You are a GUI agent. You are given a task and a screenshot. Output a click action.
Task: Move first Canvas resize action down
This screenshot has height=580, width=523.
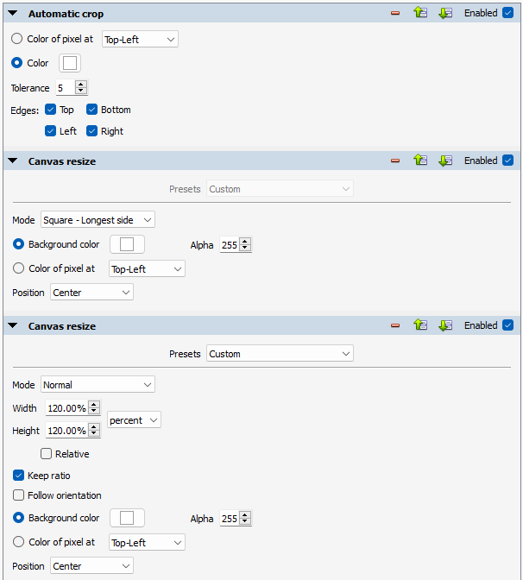point(445,161)
